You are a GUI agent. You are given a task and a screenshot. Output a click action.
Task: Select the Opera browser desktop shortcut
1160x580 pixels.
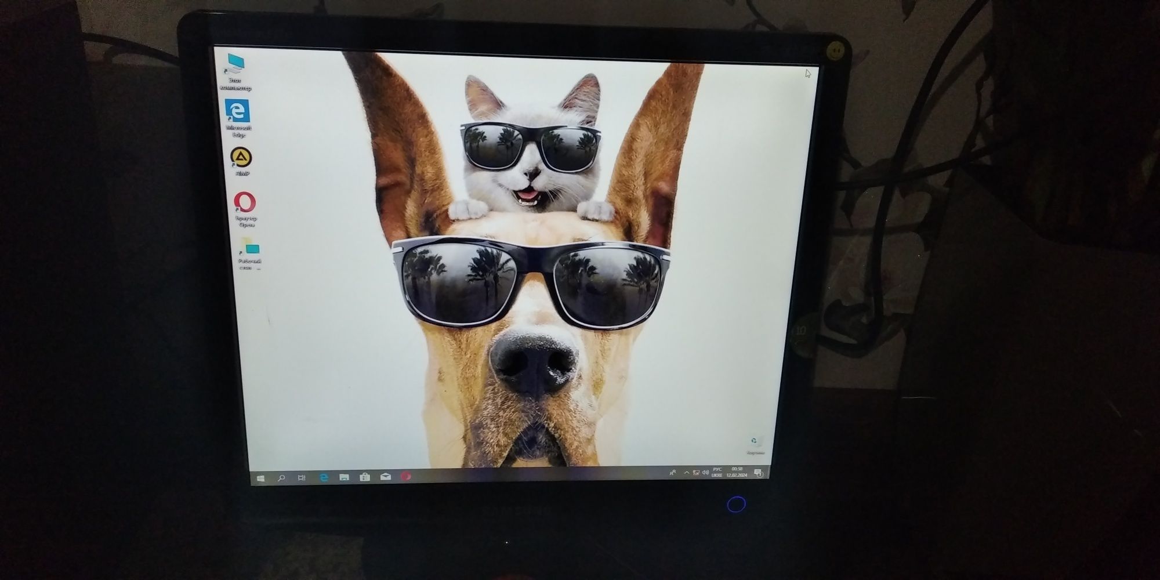tap(245, 209)
